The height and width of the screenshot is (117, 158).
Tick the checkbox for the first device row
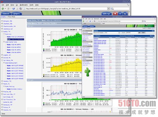[x=154, y=39]
